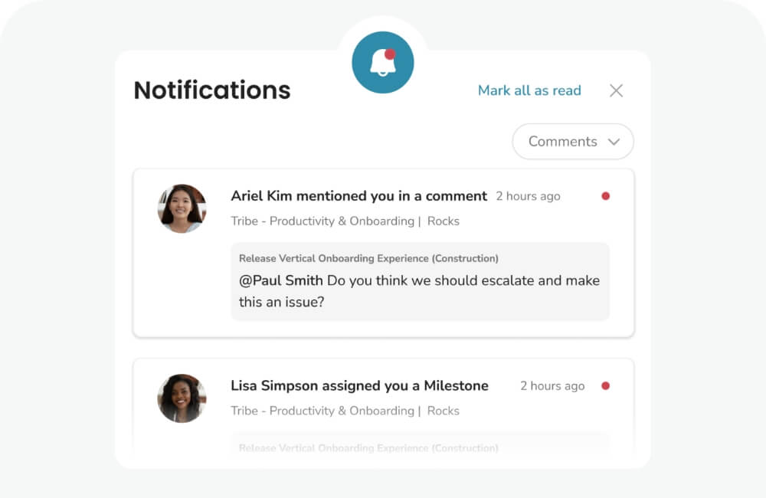Open the @Paul Smith mention link
This screenshot has height=498, width=766.
[280, 280]
